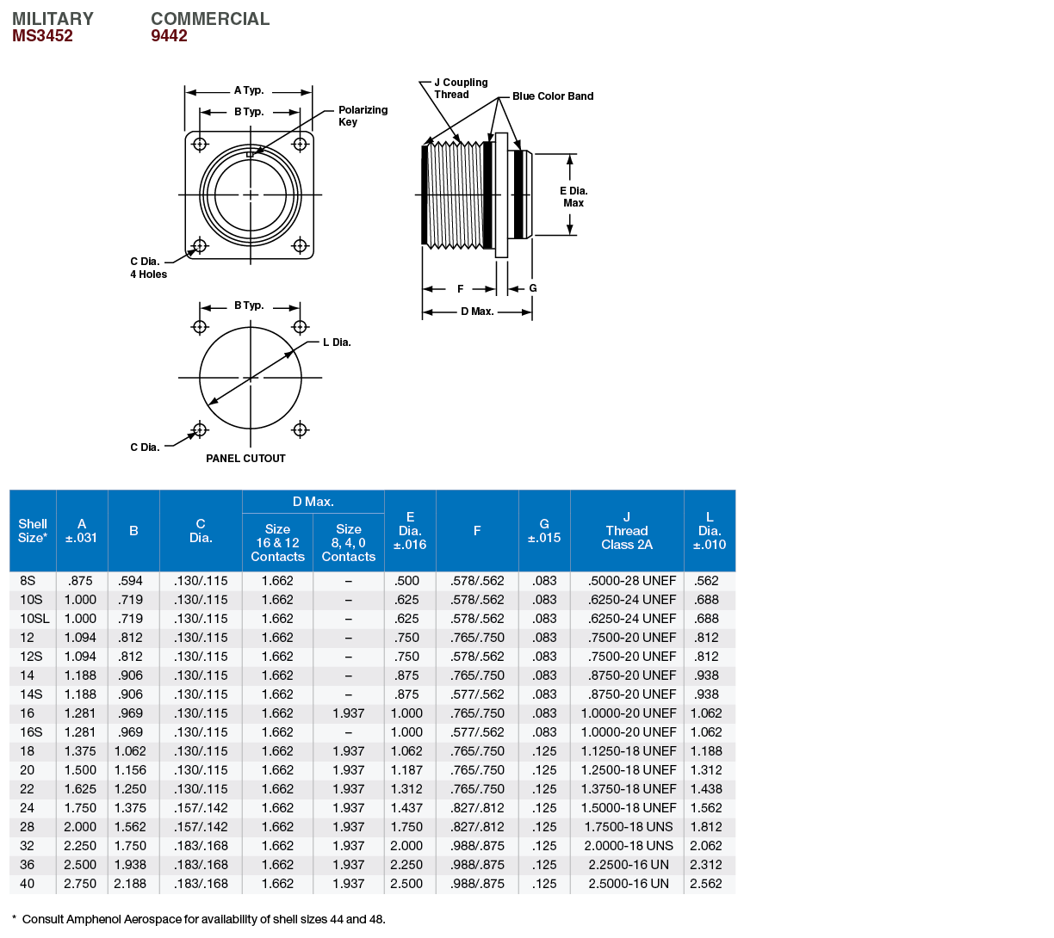Click the Size 16 & 12 Contacts header
Screen dimensions: 1054x938
(277, 543)
